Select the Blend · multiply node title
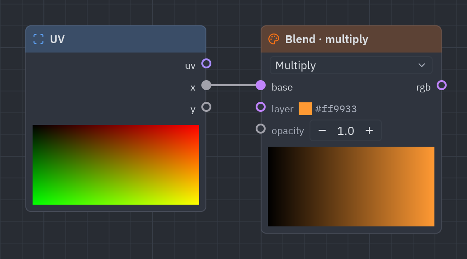 pos(327,39)
